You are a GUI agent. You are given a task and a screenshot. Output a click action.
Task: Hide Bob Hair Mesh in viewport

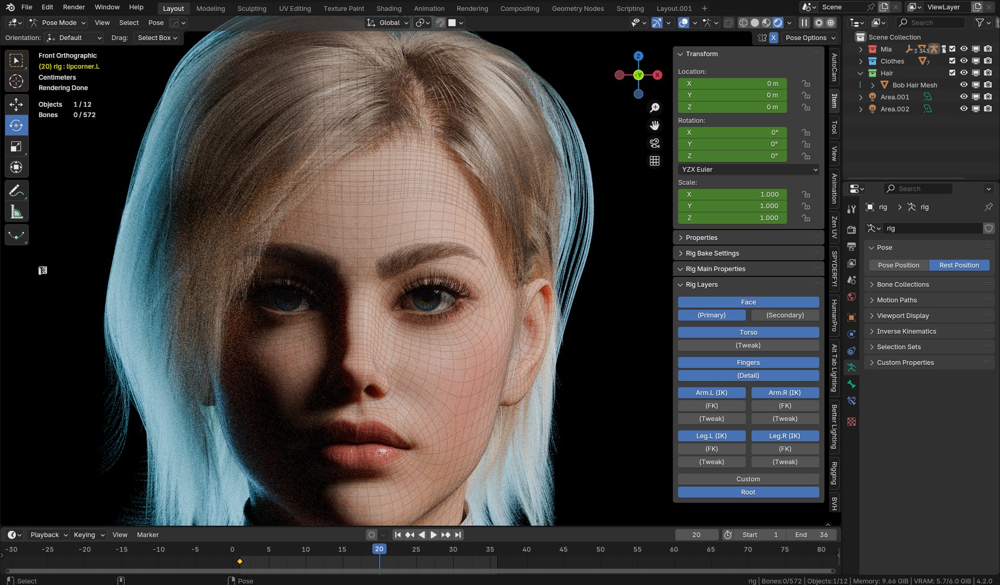(x=964, y=84)
